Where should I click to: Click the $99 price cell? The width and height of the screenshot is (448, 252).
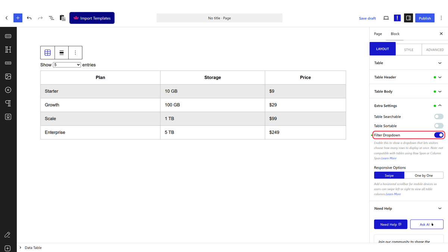click(x=305, y=119)
